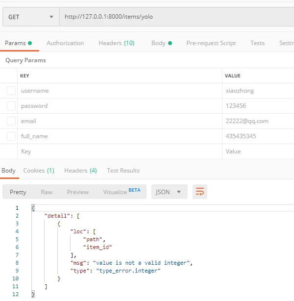Image resolution: width=294 pixels, height=301 pixels.
Task: Open the GET method dropdown
Action: (30, 17)
